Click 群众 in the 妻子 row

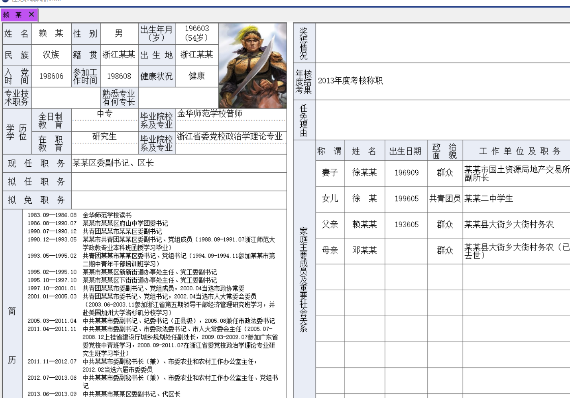(x=445, y=173)
